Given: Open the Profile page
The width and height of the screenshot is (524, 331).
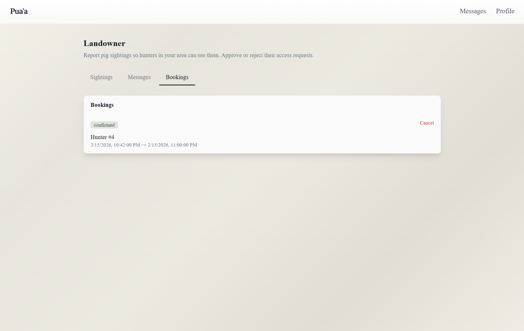Looking at the screenshot, I should pos(505,11).
